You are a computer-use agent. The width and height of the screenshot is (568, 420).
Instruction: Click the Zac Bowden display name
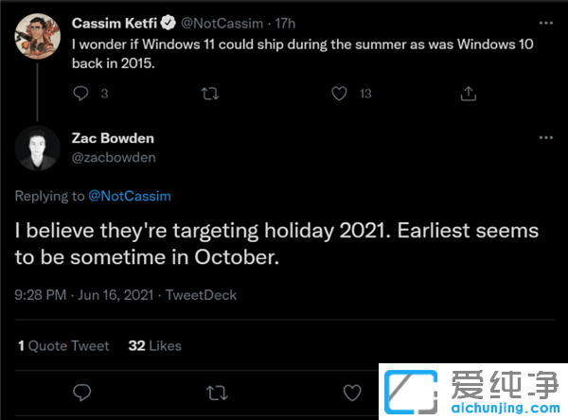pyautogui.click(x=111, y=138)
